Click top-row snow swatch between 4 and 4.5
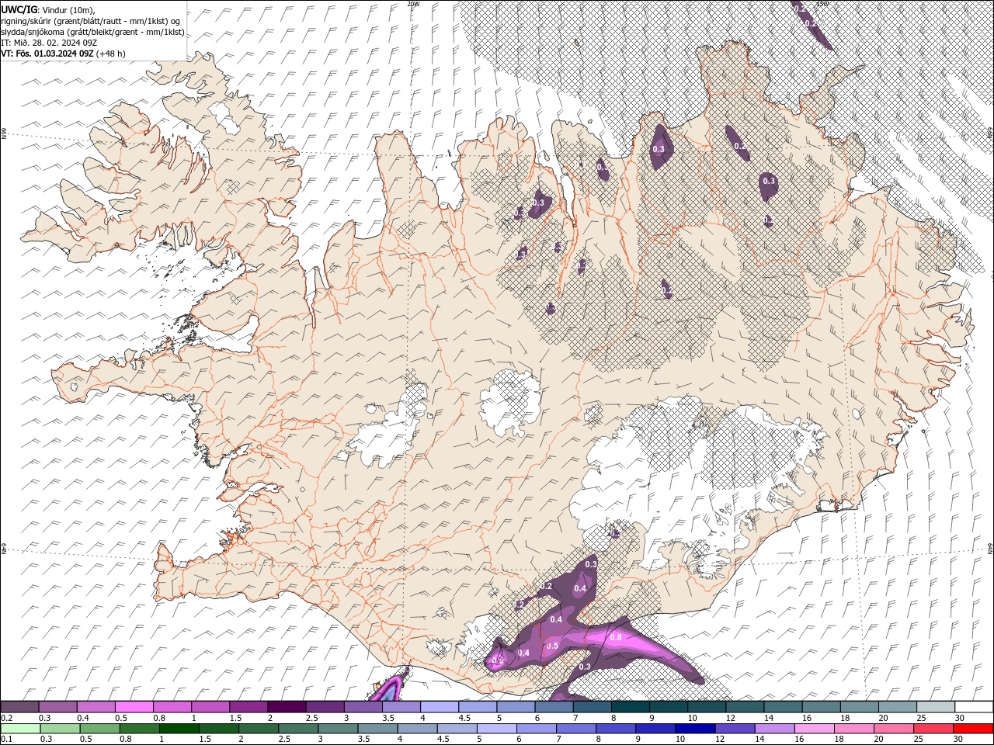The height and width of the screenshot is (745, 994). pyautogui.click(x=440, y=707)
